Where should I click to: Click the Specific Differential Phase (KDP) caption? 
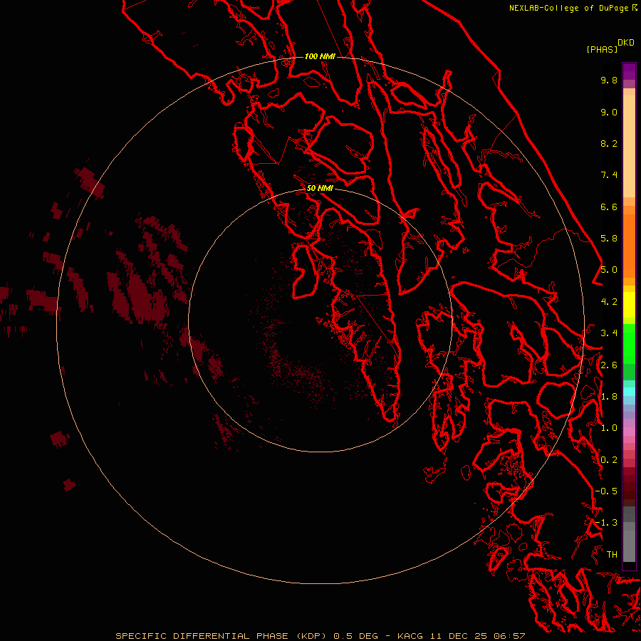(221, 636)
